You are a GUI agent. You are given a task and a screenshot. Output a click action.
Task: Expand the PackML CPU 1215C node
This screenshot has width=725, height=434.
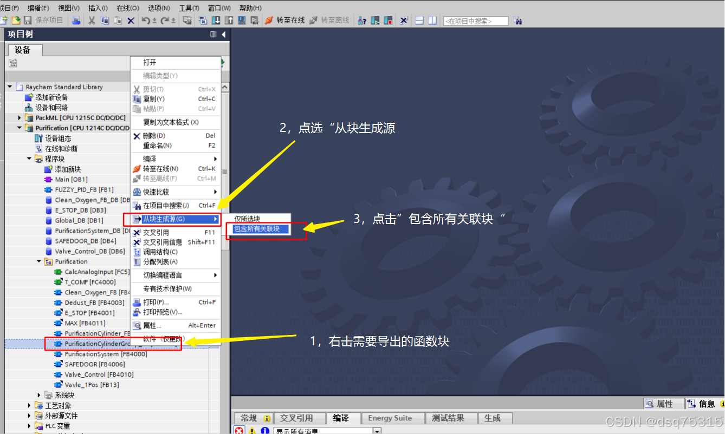(x=20, y=117)
